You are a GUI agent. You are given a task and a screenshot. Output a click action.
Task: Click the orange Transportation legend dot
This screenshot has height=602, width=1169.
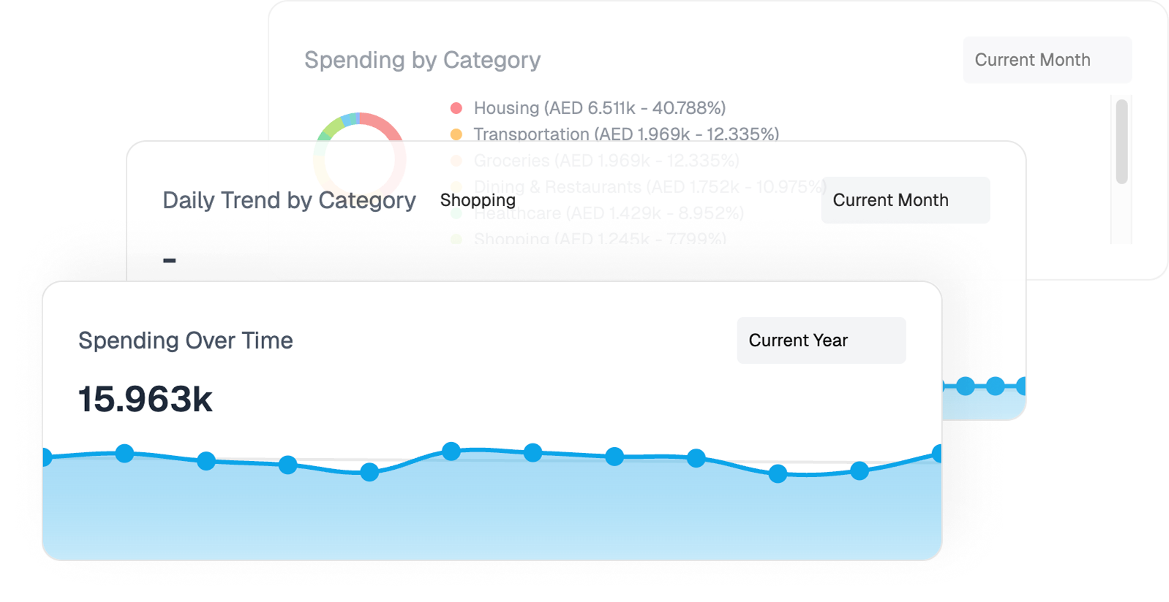456,134
